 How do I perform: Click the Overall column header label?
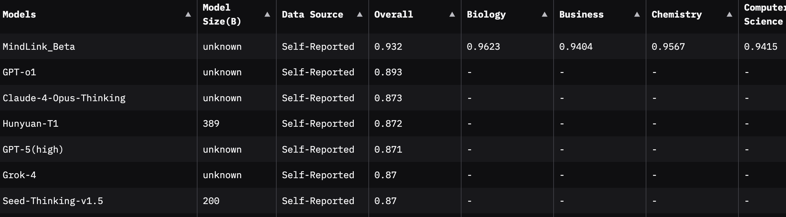(394, 15)
